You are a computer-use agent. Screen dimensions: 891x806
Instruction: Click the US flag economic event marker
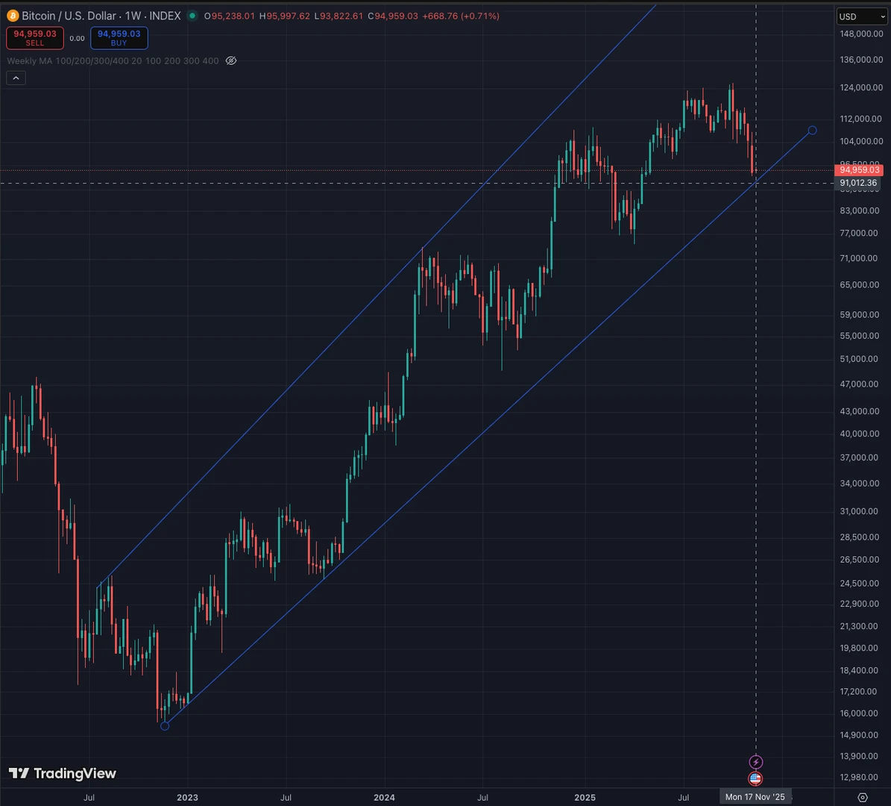click(x=755, y=779)
